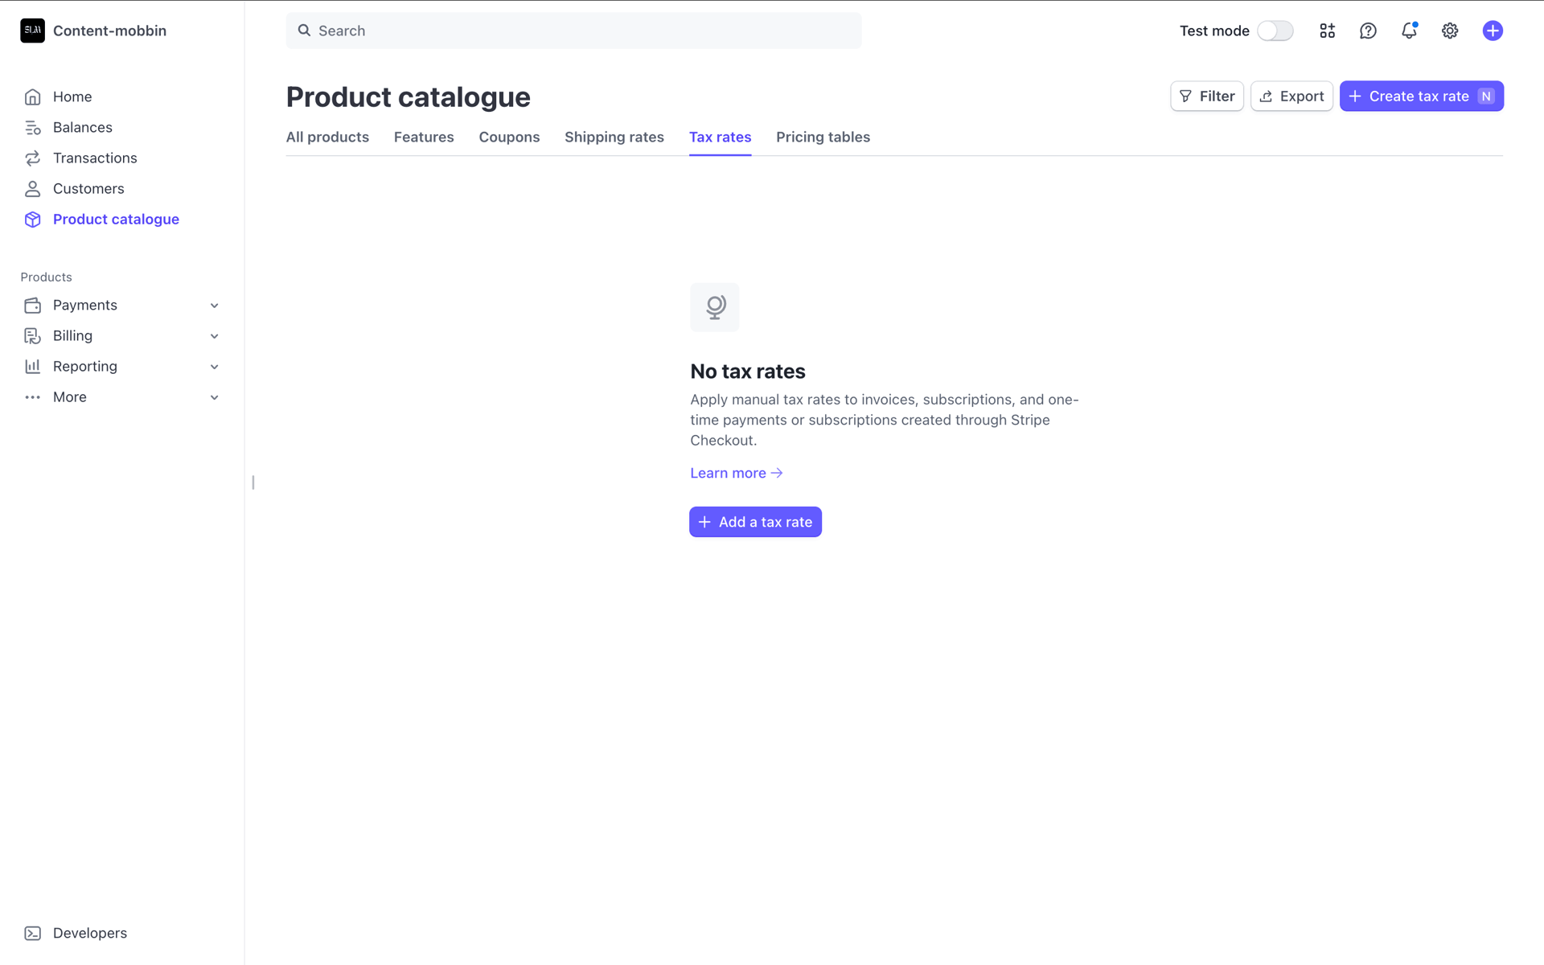
Task: Click the magnifier icon in the search bar
Action: pyautogui.click(x=304, y=31)
